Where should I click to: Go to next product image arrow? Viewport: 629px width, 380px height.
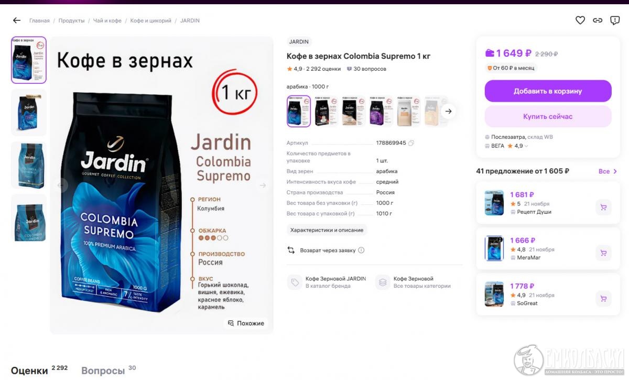point(263,185)
